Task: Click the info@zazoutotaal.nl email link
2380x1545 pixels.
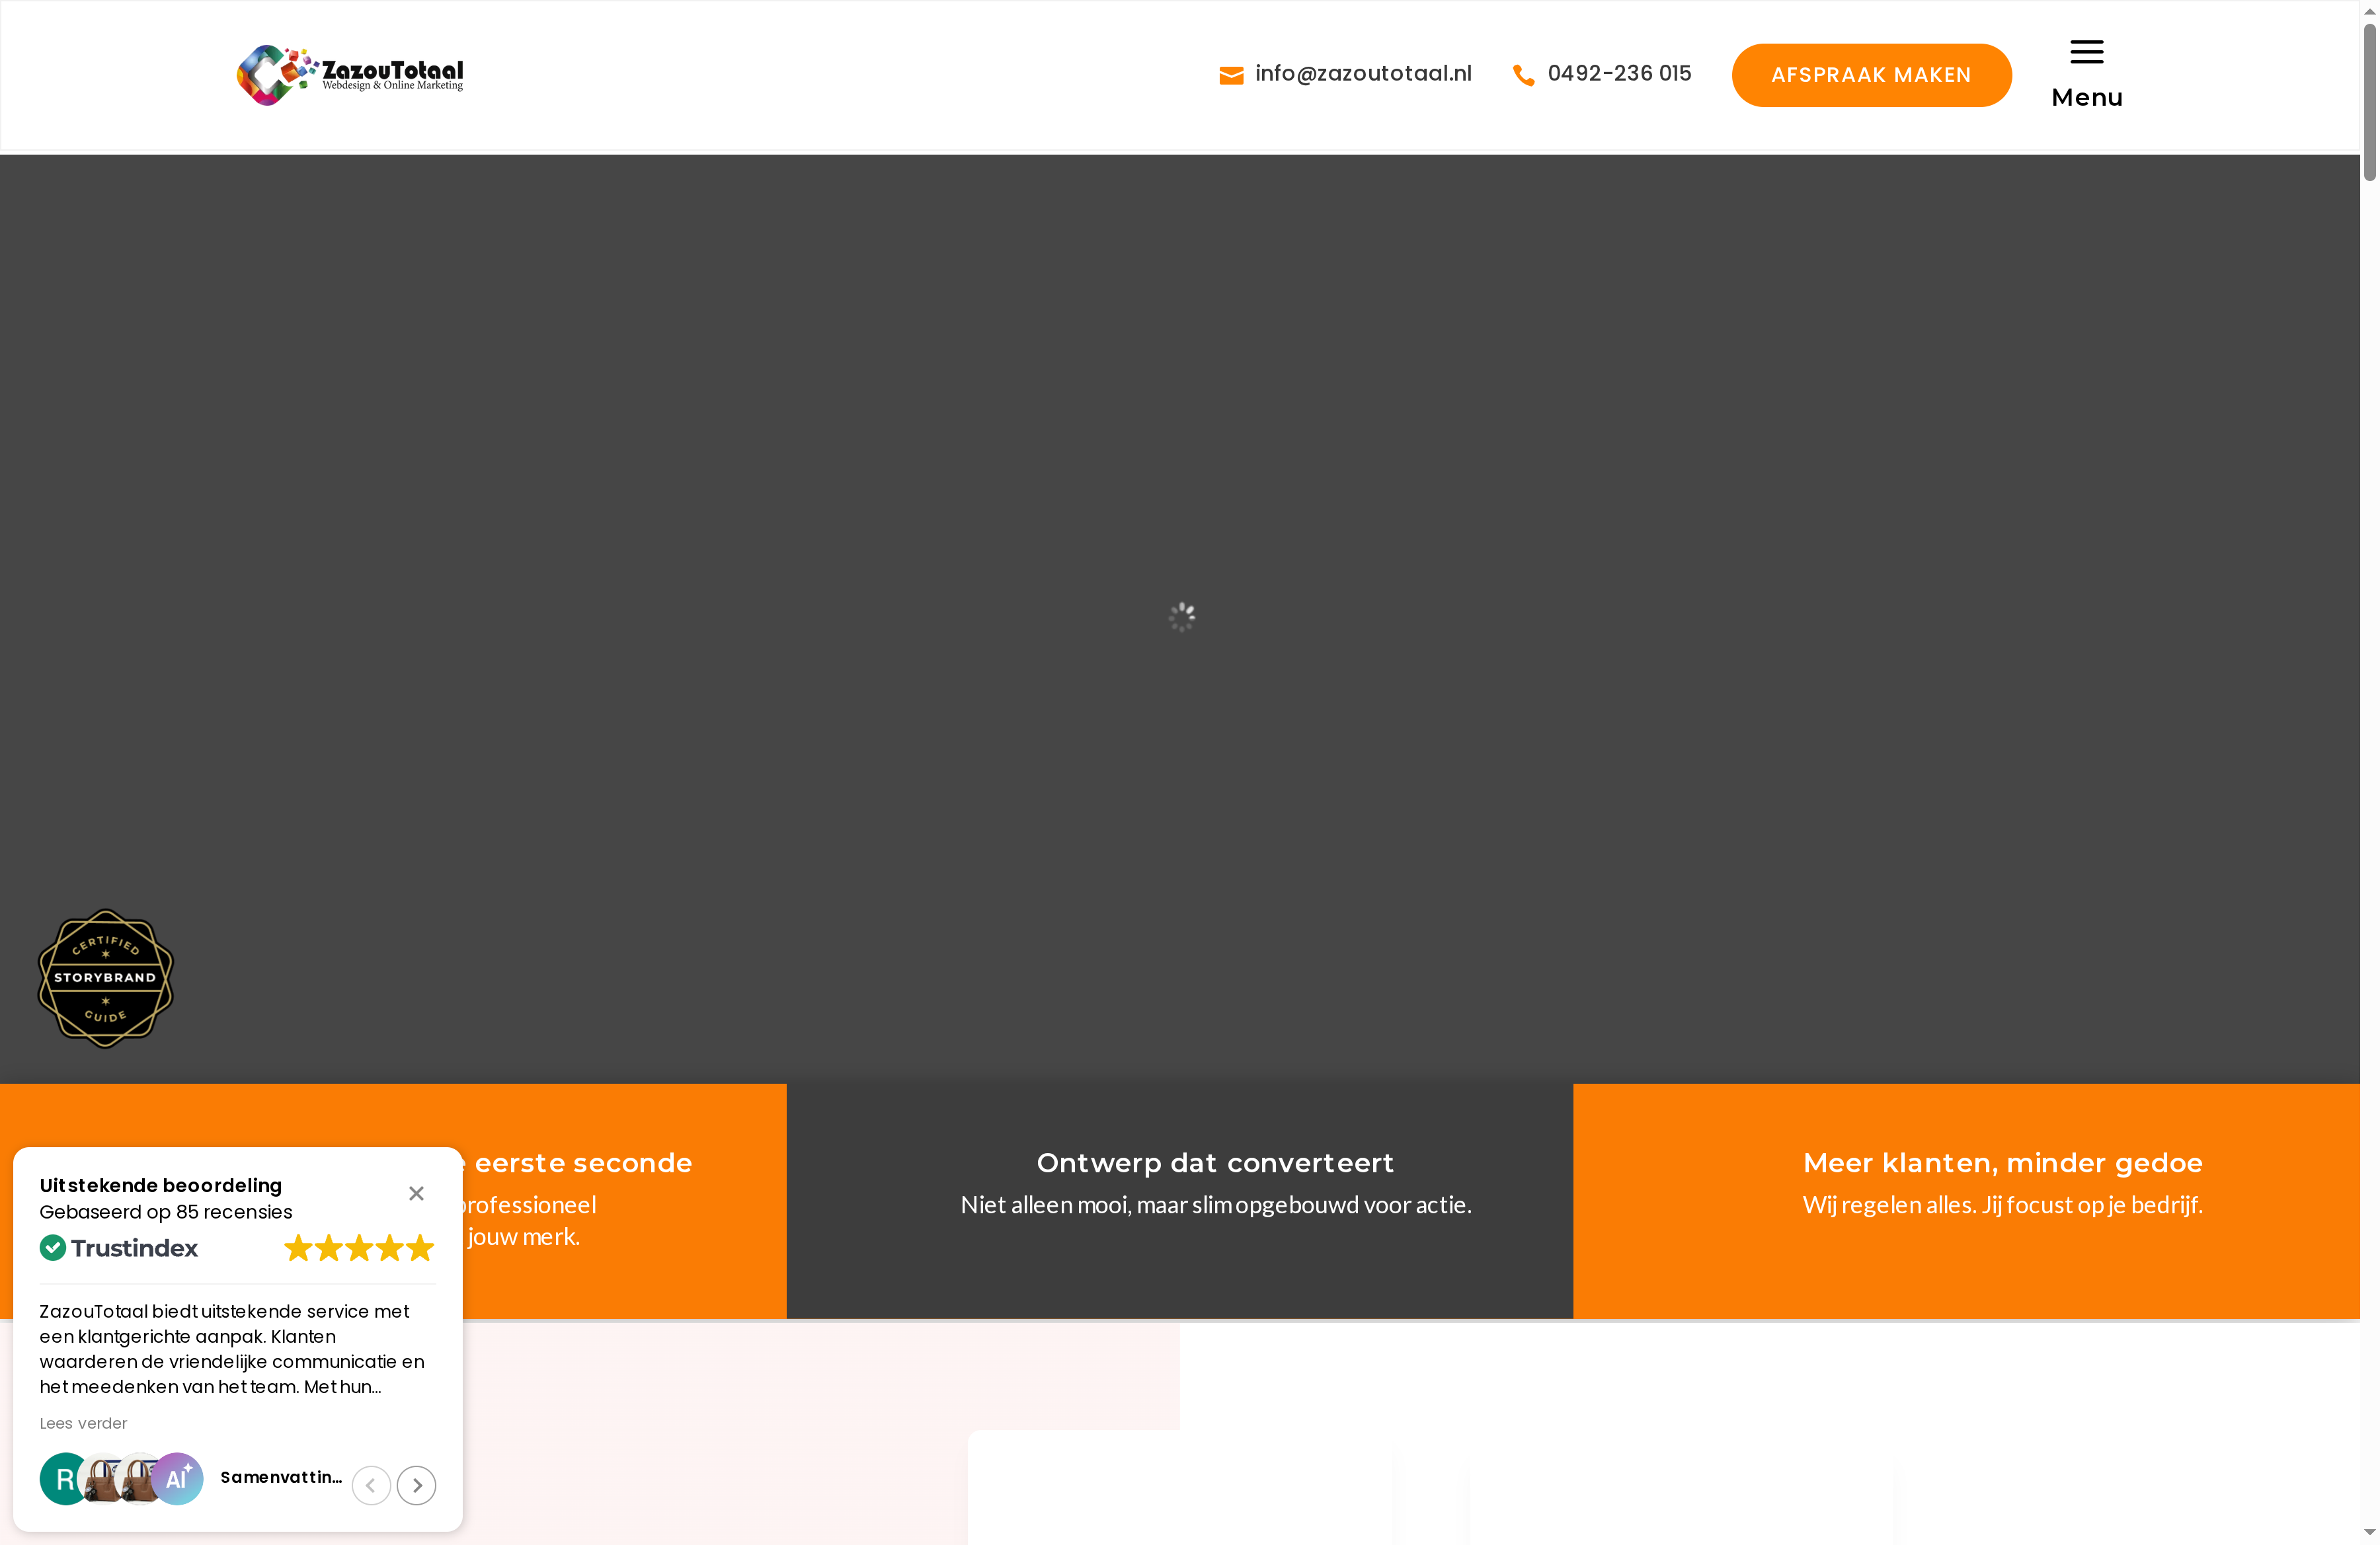Action: [1363, 73]
